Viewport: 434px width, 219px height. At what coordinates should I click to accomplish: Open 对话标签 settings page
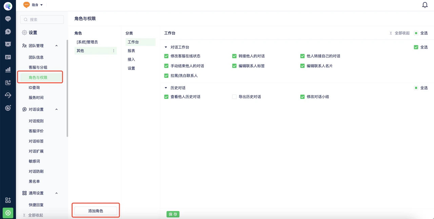(x=36, y=141)
